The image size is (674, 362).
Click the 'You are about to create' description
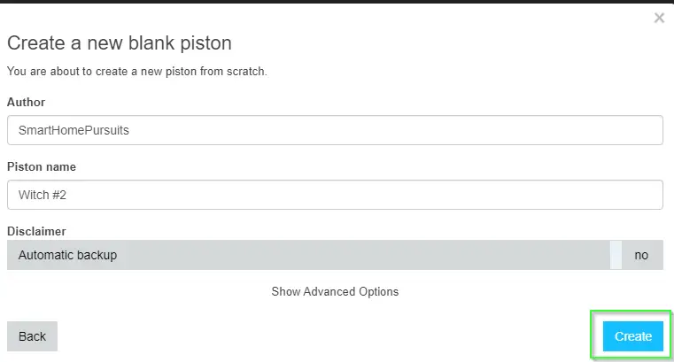[136, 72]
